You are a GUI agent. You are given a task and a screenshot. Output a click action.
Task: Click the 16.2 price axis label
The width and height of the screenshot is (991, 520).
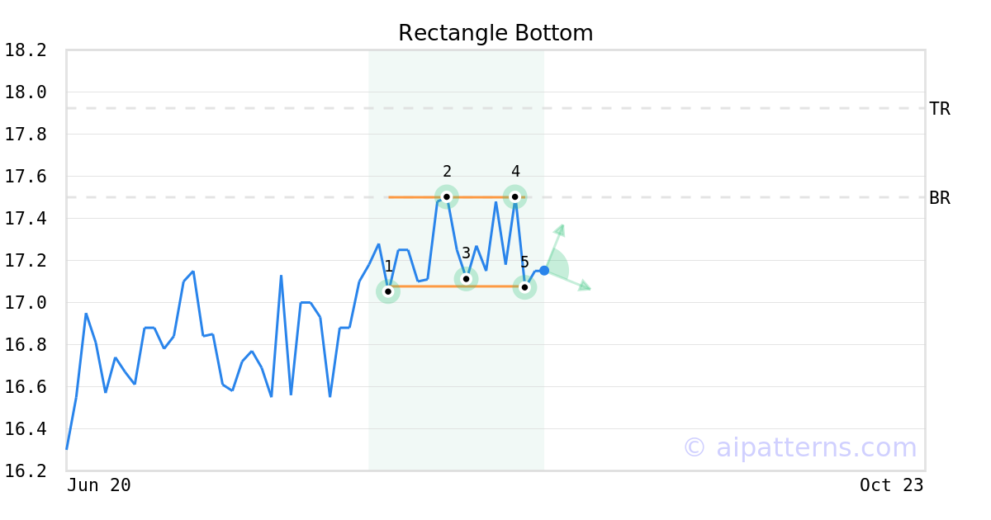26,470
